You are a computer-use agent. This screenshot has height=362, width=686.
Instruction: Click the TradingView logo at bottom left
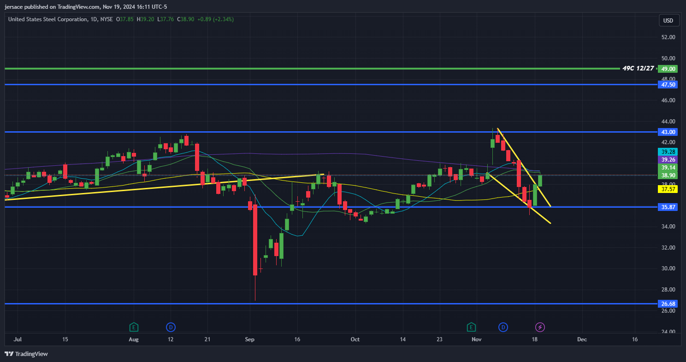tap(26, 354)
